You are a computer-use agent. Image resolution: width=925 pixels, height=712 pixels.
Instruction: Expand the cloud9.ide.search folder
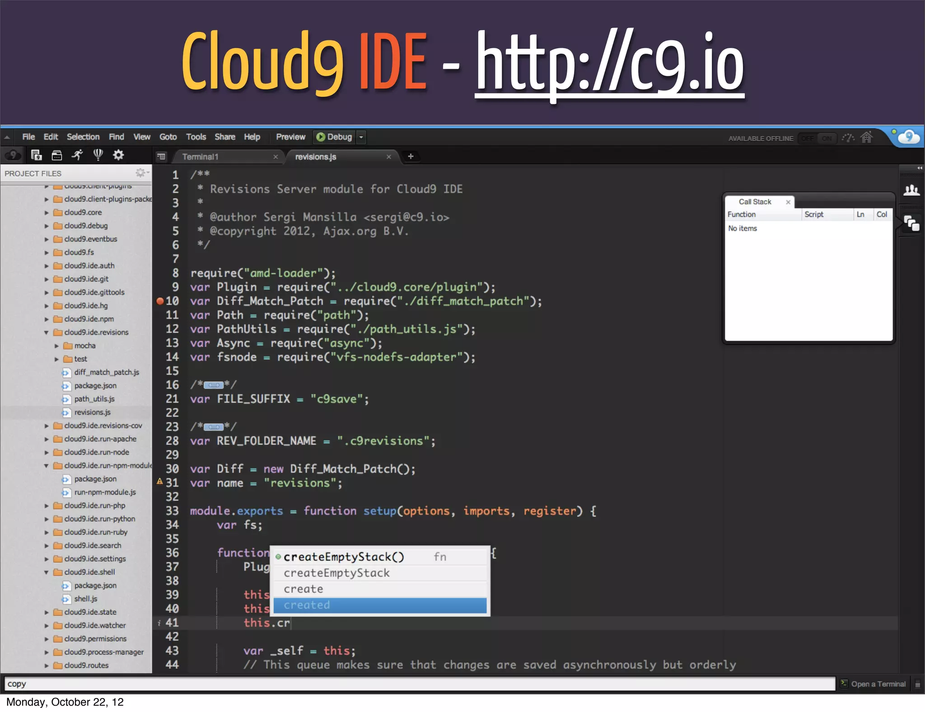(46, 546)
